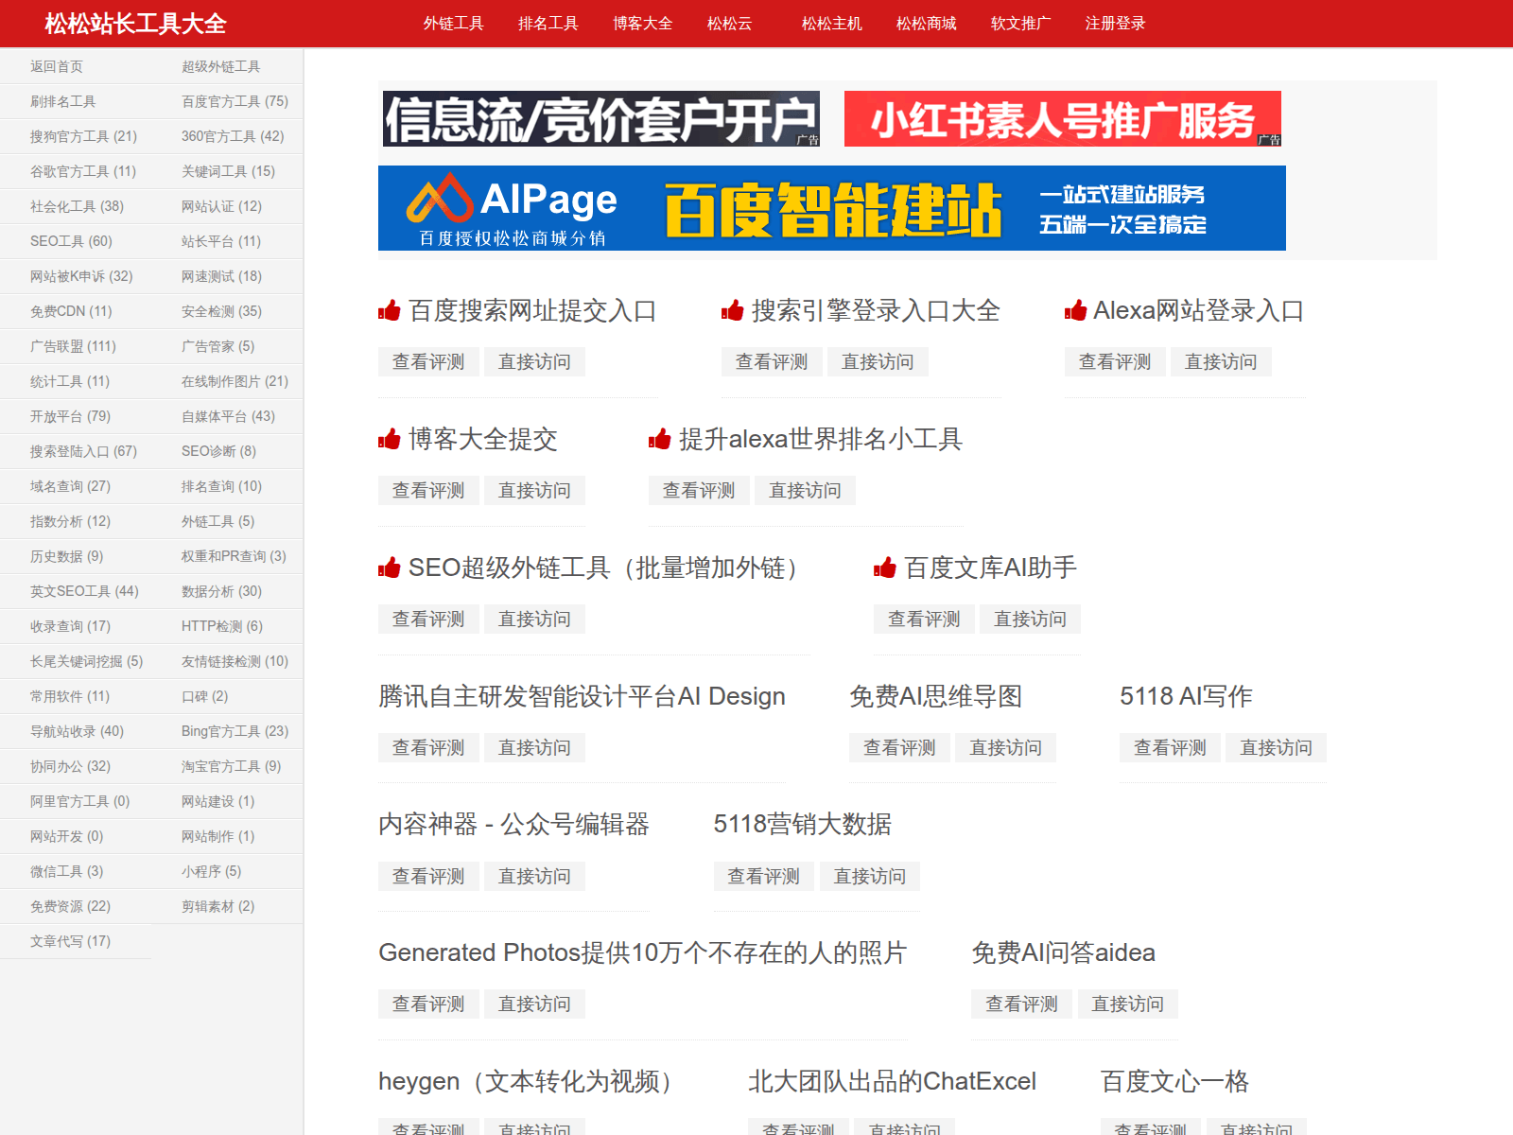This screenshot has height=1135, width=1513.
Task: Open sidebar category 百度官方工具 (75)
Action: 235,101
